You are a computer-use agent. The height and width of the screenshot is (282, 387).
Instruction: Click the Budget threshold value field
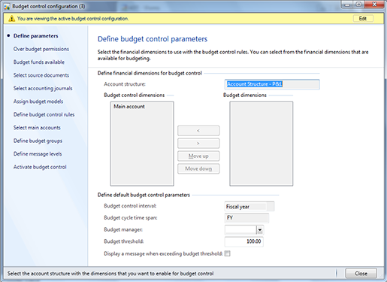point(243,241)
